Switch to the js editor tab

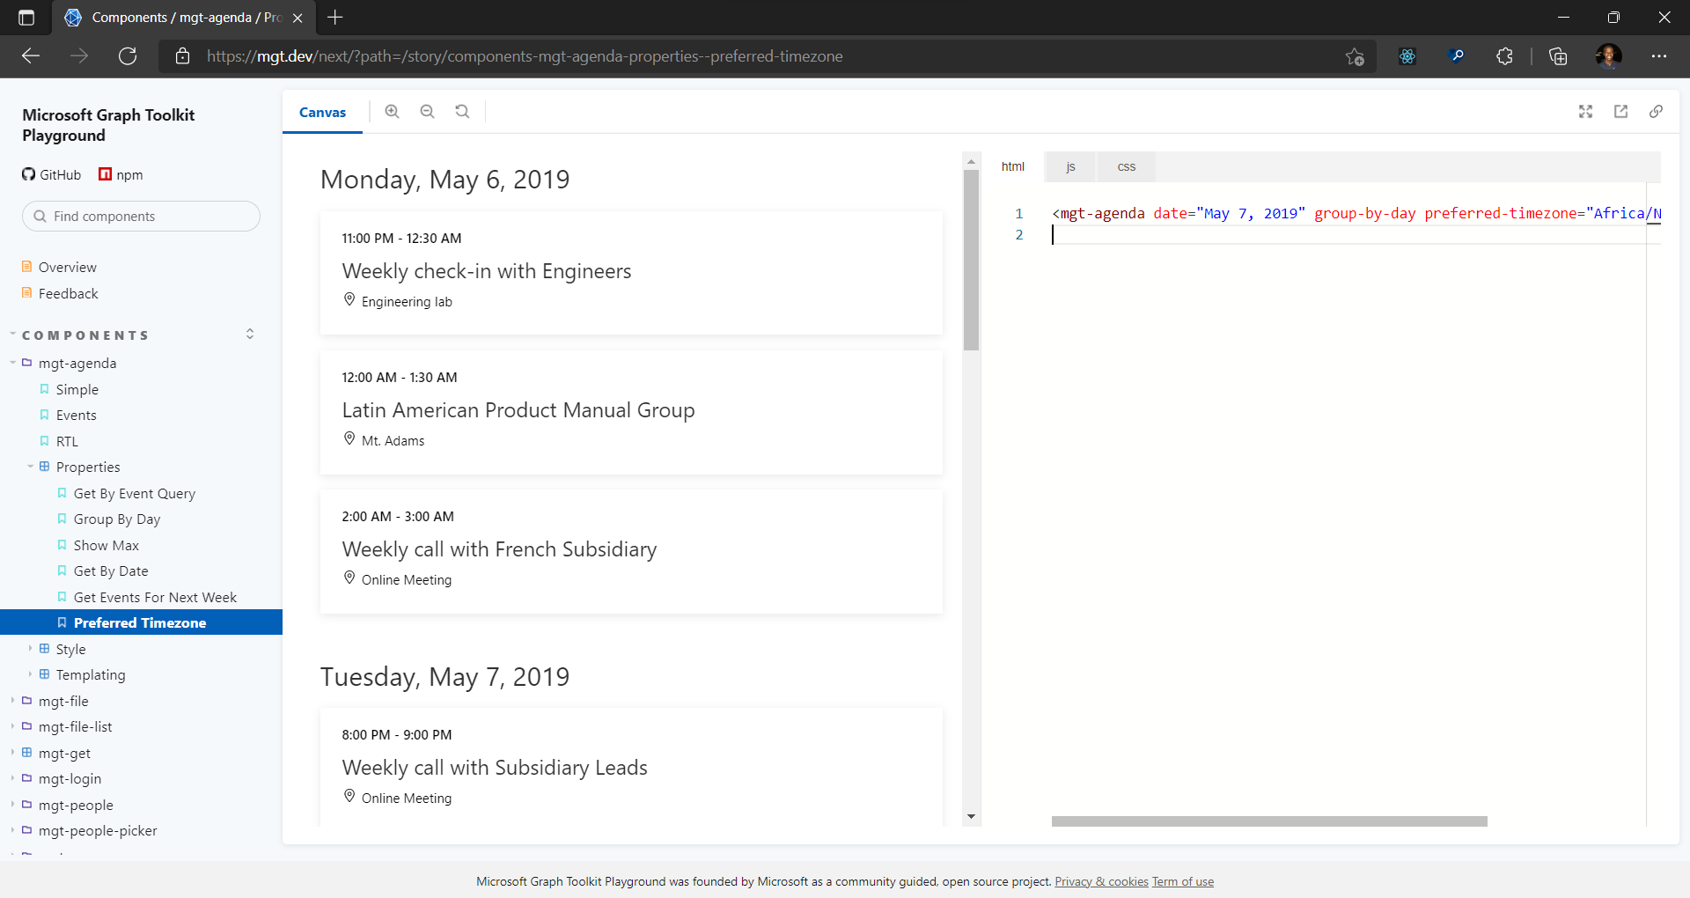click(x=1070, y=166)
